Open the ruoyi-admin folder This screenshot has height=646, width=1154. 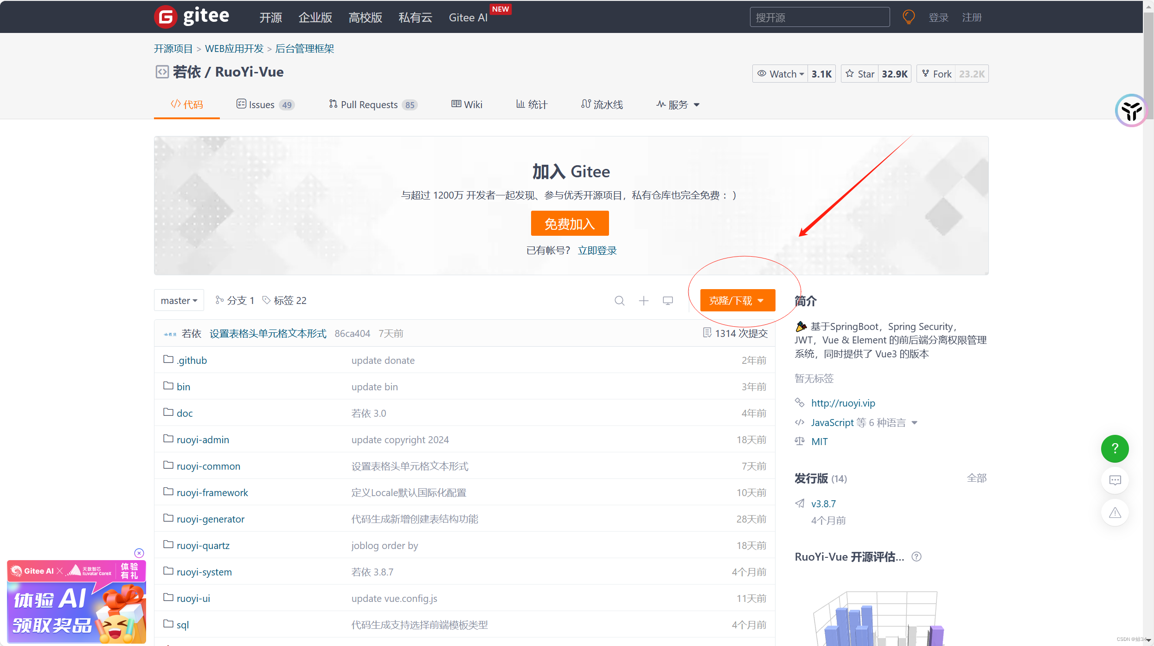[203, 439]
